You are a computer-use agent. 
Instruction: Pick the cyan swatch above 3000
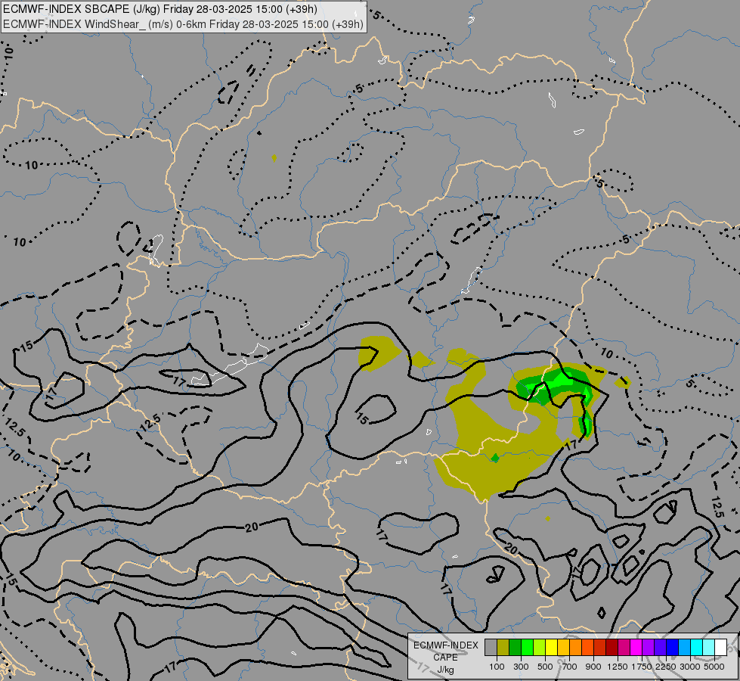[697, 647]
